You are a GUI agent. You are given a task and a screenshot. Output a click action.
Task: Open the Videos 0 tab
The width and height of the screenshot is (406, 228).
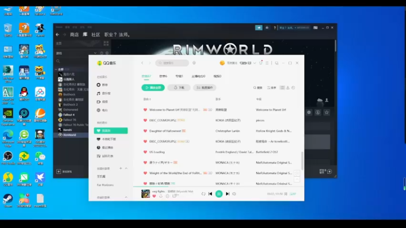pos(218,77)
